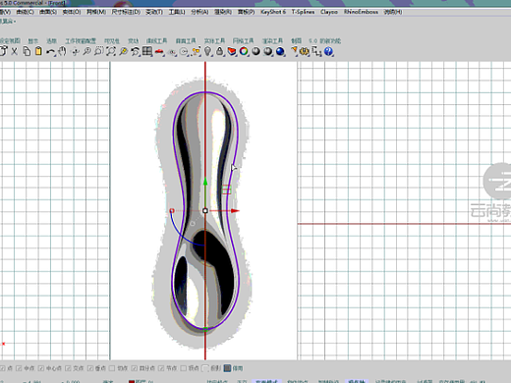Click the spotlight icon in toolbar

(x=294, y=51)
